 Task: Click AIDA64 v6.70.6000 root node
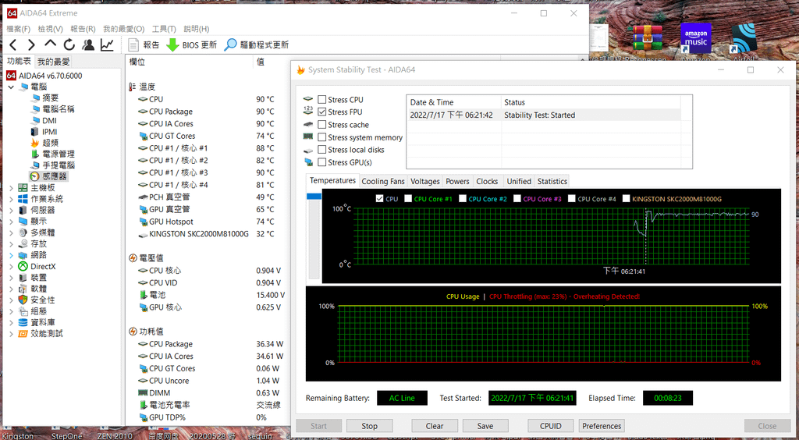click(44, 76)
